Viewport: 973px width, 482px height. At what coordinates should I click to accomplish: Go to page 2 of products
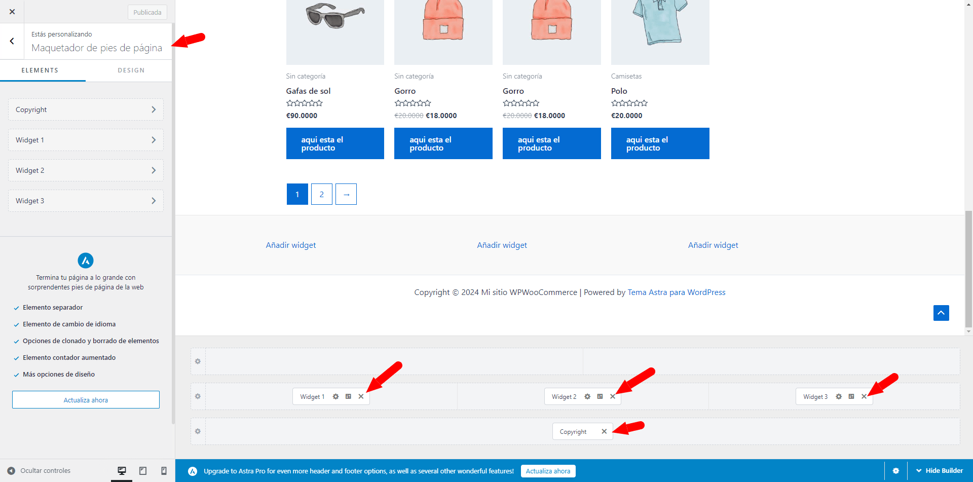click(322, 194)
